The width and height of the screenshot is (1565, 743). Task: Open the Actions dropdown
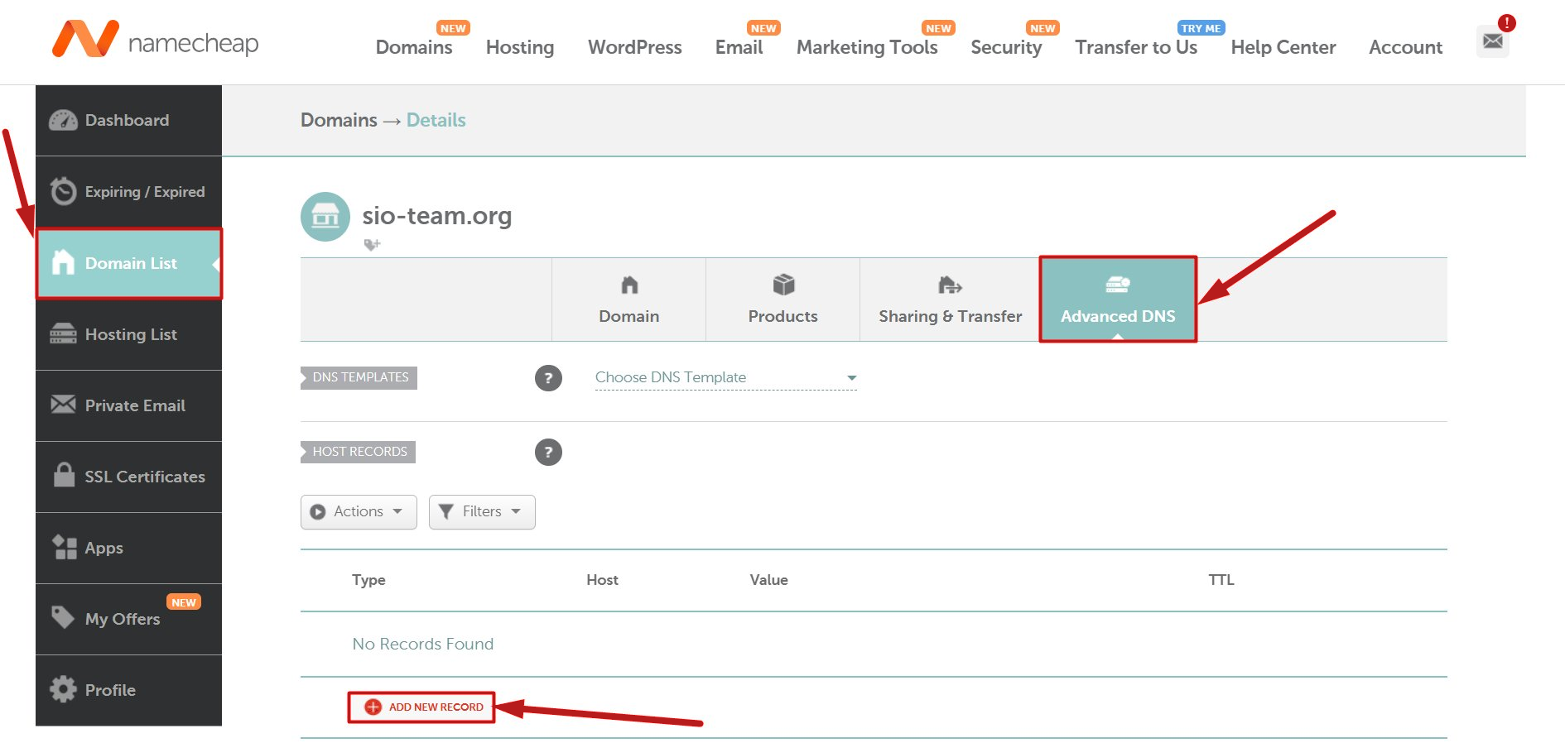click(359, 512)
